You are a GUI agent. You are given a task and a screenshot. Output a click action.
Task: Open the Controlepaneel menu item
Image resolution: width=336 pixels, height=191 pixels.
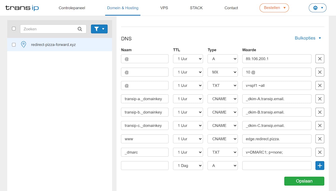[72, 8]
